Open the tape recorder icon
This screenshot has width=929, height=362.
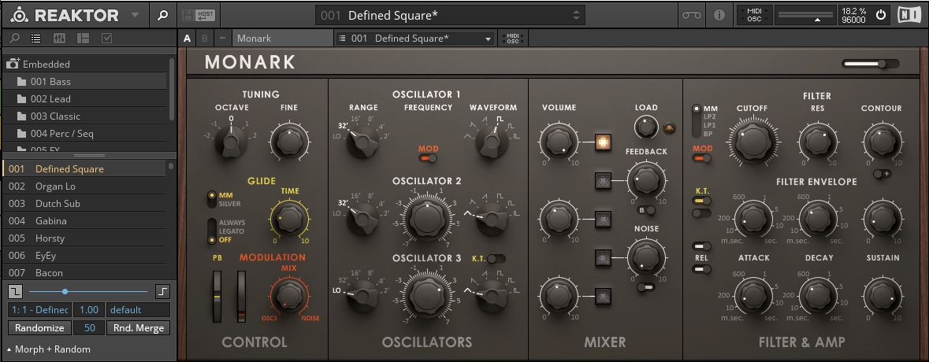click(691, 15)
